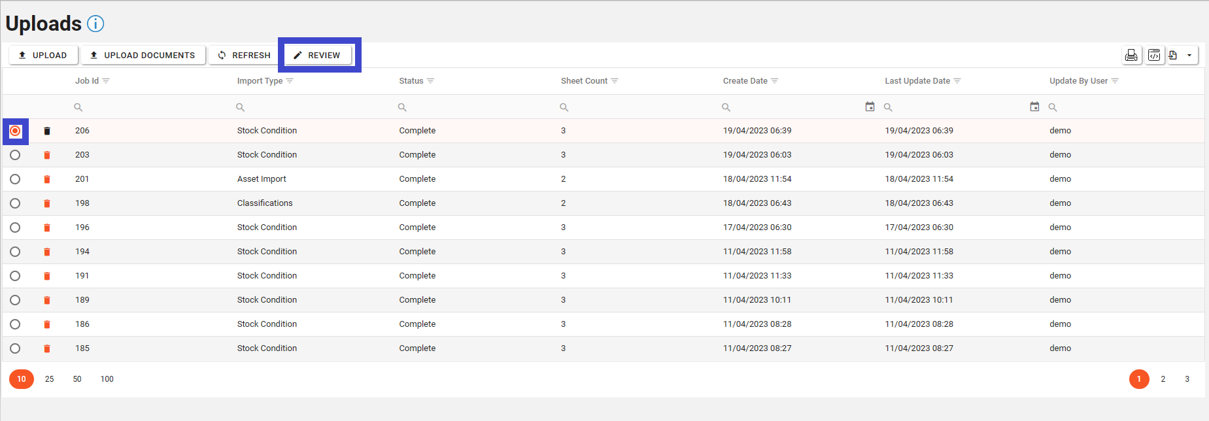1209x421 pixels.
Task: Choose the row with job 189 via radio
Action: (15, 300)
